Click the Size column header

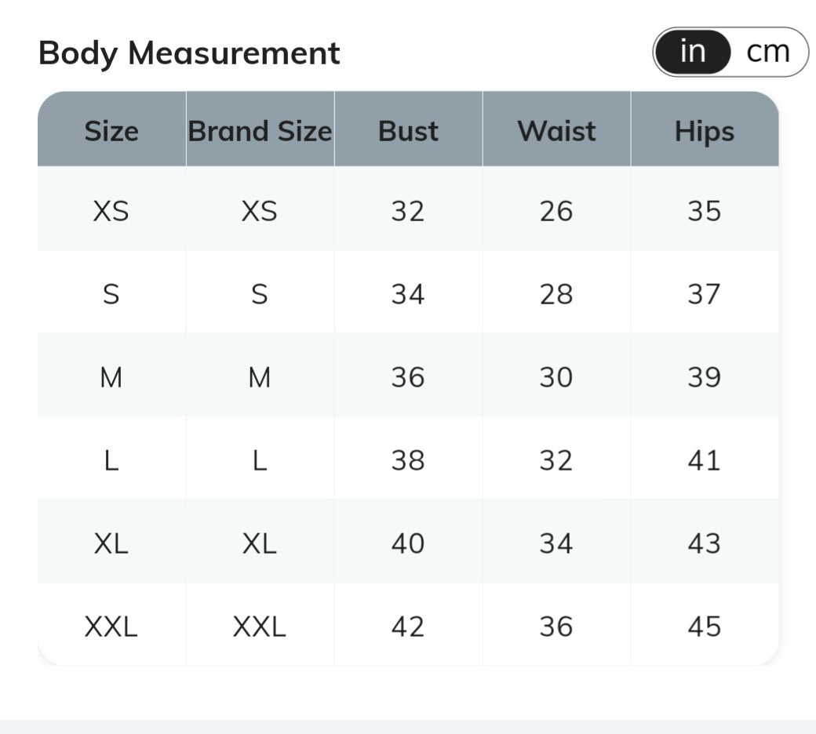pyautogui.click(x=111, y=130)
